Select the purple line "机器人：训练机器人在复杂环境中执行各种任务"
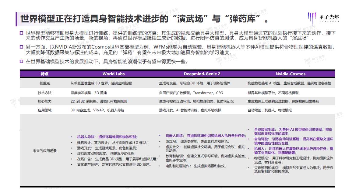 294,151
